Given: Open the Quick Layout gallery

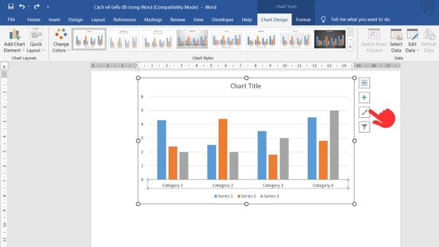Looking at the screenshot, I should click(36, 41).
